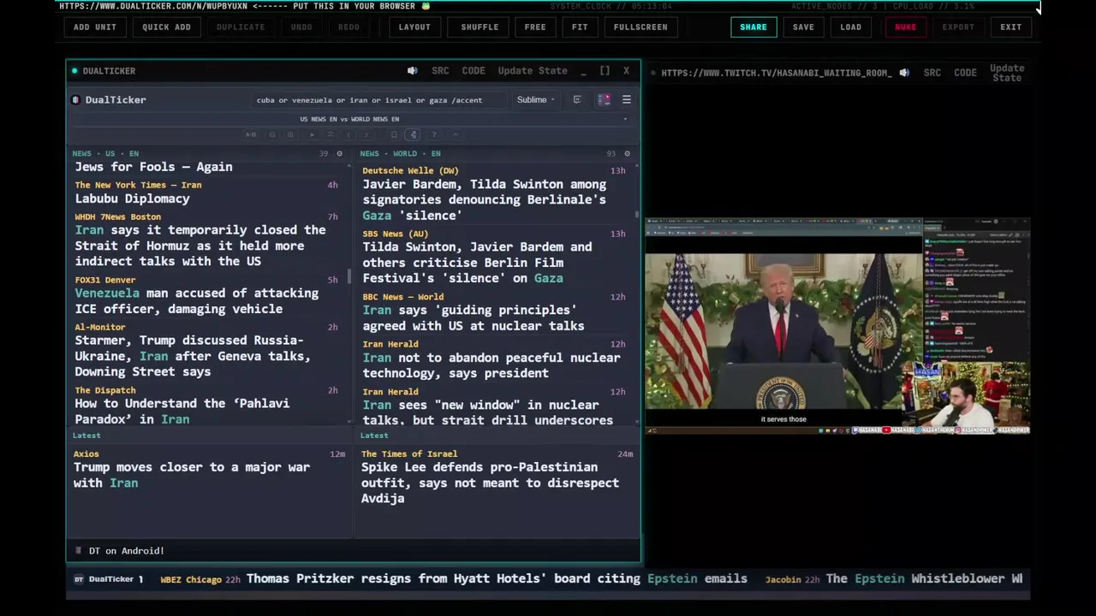Toggle the highlighted pointer icon in toolbar

tap(413, 134)
